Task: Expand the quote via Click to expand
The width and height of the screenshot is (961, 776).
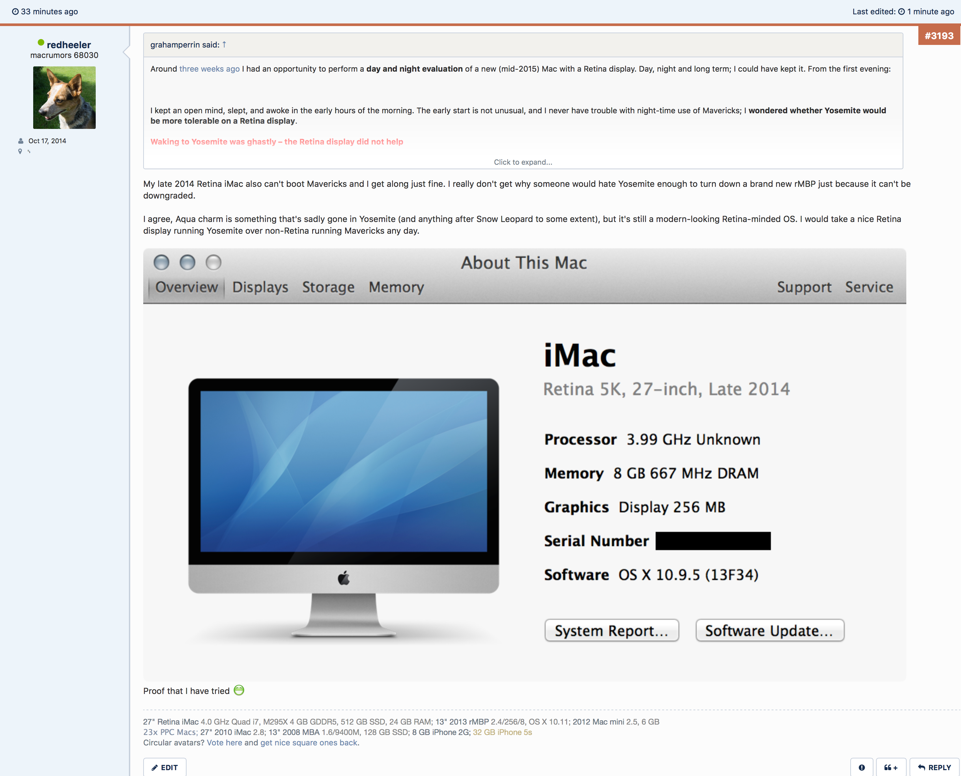Action: [522, 162]
